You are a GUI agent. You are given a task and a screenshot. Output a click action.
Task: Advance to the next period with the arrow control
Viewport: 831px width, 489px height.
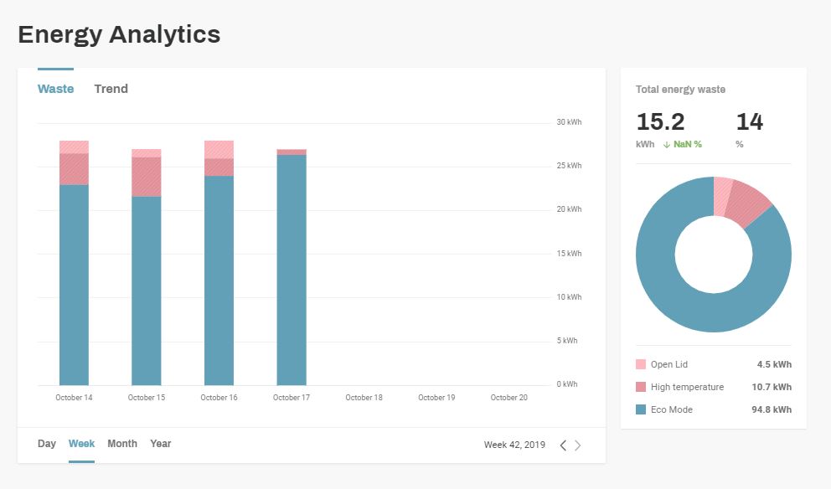coord(578,445)
